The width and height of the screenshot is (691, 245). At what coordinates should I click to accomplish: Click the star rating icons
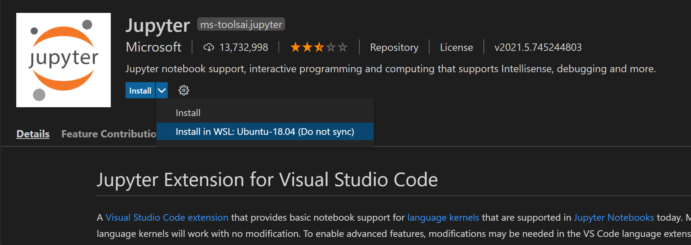(x=319, y=47)
